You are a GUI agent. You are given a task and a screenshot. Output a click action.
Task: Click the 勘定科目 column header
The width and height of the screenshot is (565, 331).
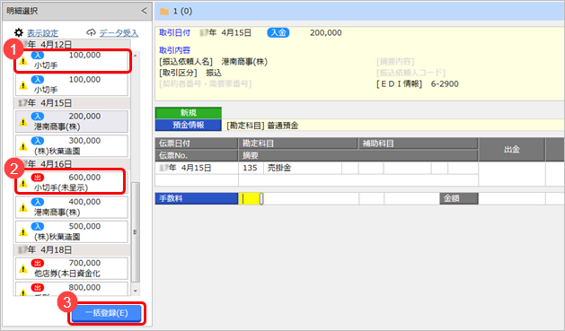298,144
